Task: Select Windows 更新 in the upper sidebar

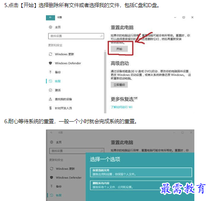Action: (x=65, y=54)
